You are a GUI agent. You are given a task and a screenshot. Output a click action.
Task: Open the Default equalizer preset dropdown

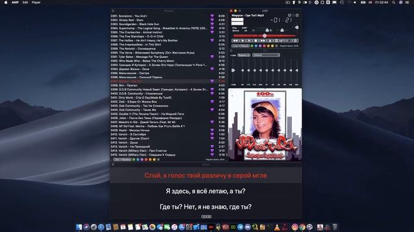coord(266,55)
